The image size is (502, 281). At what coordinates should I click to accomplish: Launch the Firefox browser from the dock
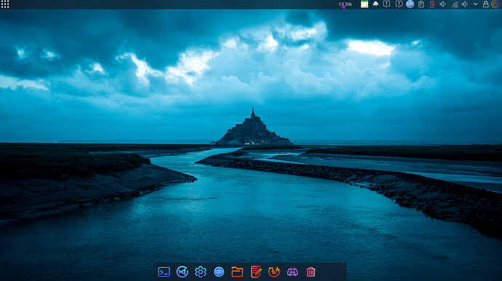[274, 272]
